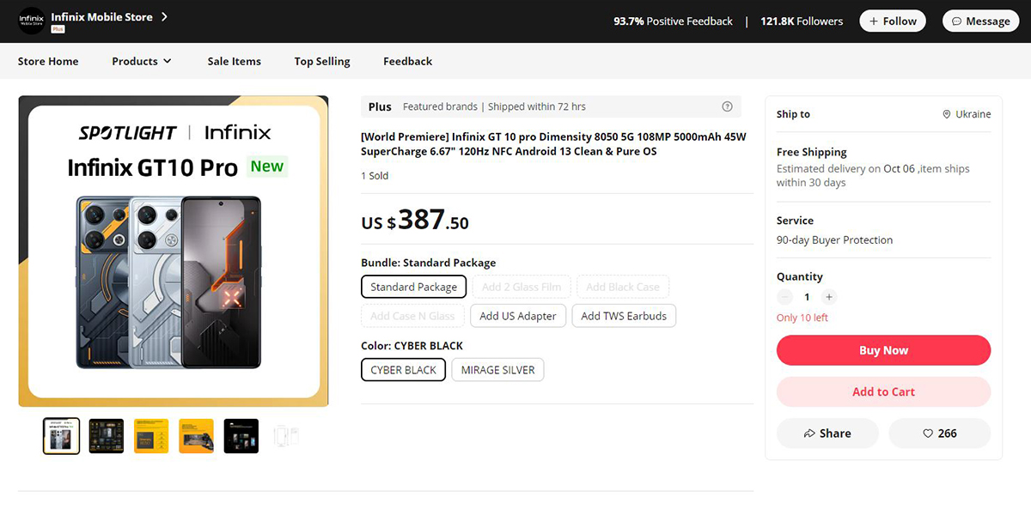The image size is (1031, 515).
Task: Go to Store Home tab
Action: [x=48, y=61]
